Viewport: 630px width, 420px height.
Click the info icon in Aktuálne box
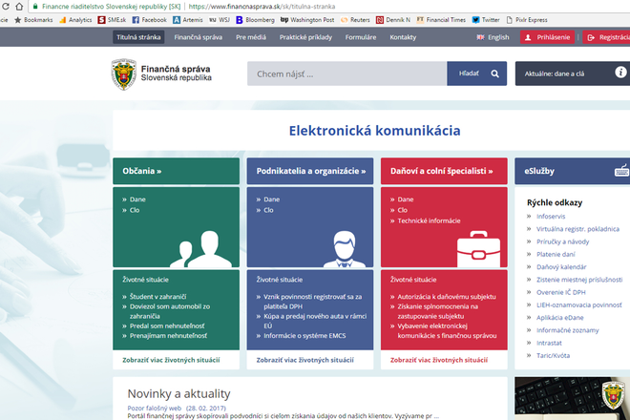click(x=620, y=72)
